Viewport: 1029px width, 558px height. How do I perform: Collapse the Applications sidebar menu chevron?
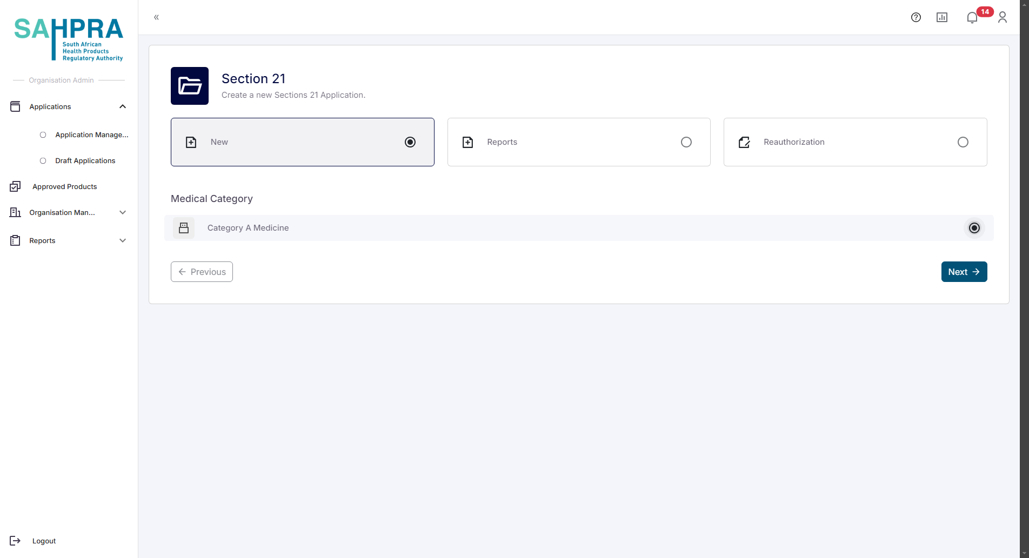[123, 106]
